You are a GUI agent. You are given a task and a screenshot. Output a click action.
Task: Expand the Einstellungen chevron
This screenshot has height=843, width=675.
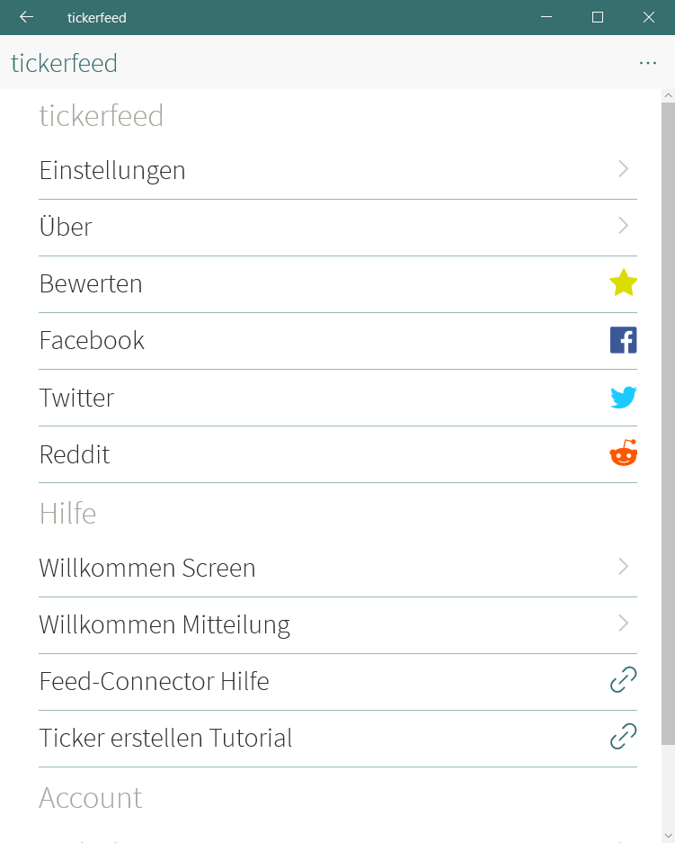(623, 169)
